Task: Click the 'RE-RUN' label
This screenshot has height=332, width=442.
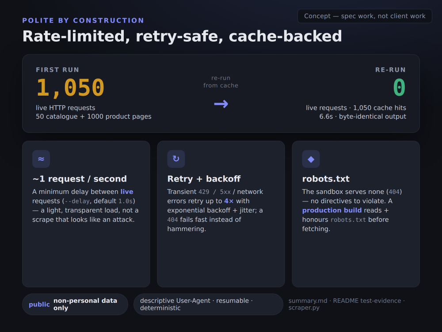Action: point(390,70)
